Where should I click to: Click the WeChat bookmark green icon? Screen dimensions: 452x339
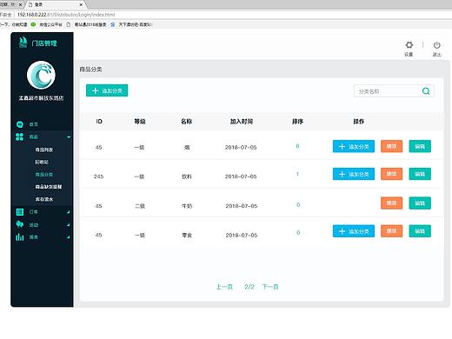pos(33,24)
